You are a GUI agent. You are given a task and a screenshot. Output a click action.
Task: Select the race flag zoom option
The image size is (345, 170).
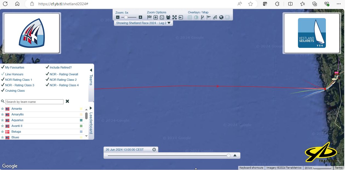coord(149,17)
